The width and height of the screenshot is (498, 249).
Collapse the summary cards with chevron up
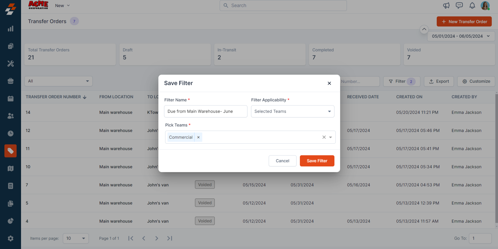tap(424, 29)
